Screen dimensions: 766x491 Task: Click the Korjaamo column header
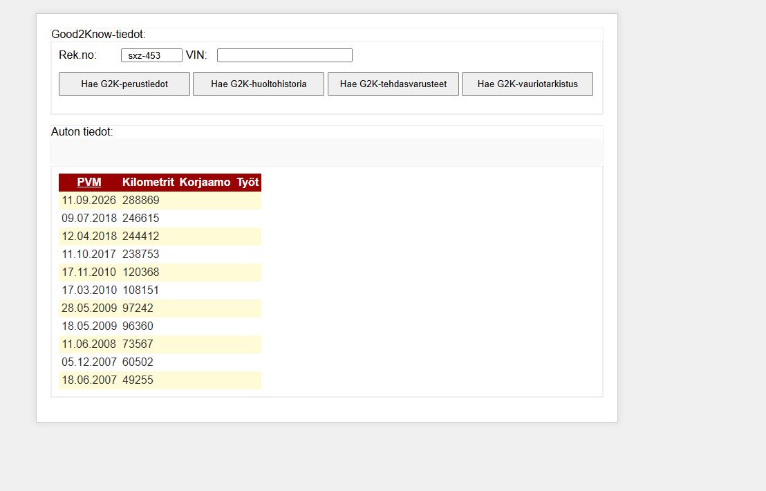point(205,183)
